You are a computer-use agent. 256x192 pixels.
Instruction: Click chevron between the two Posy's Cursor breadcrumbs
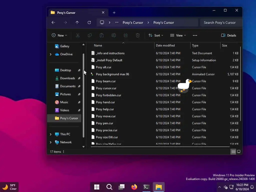(x=148, y=22)
